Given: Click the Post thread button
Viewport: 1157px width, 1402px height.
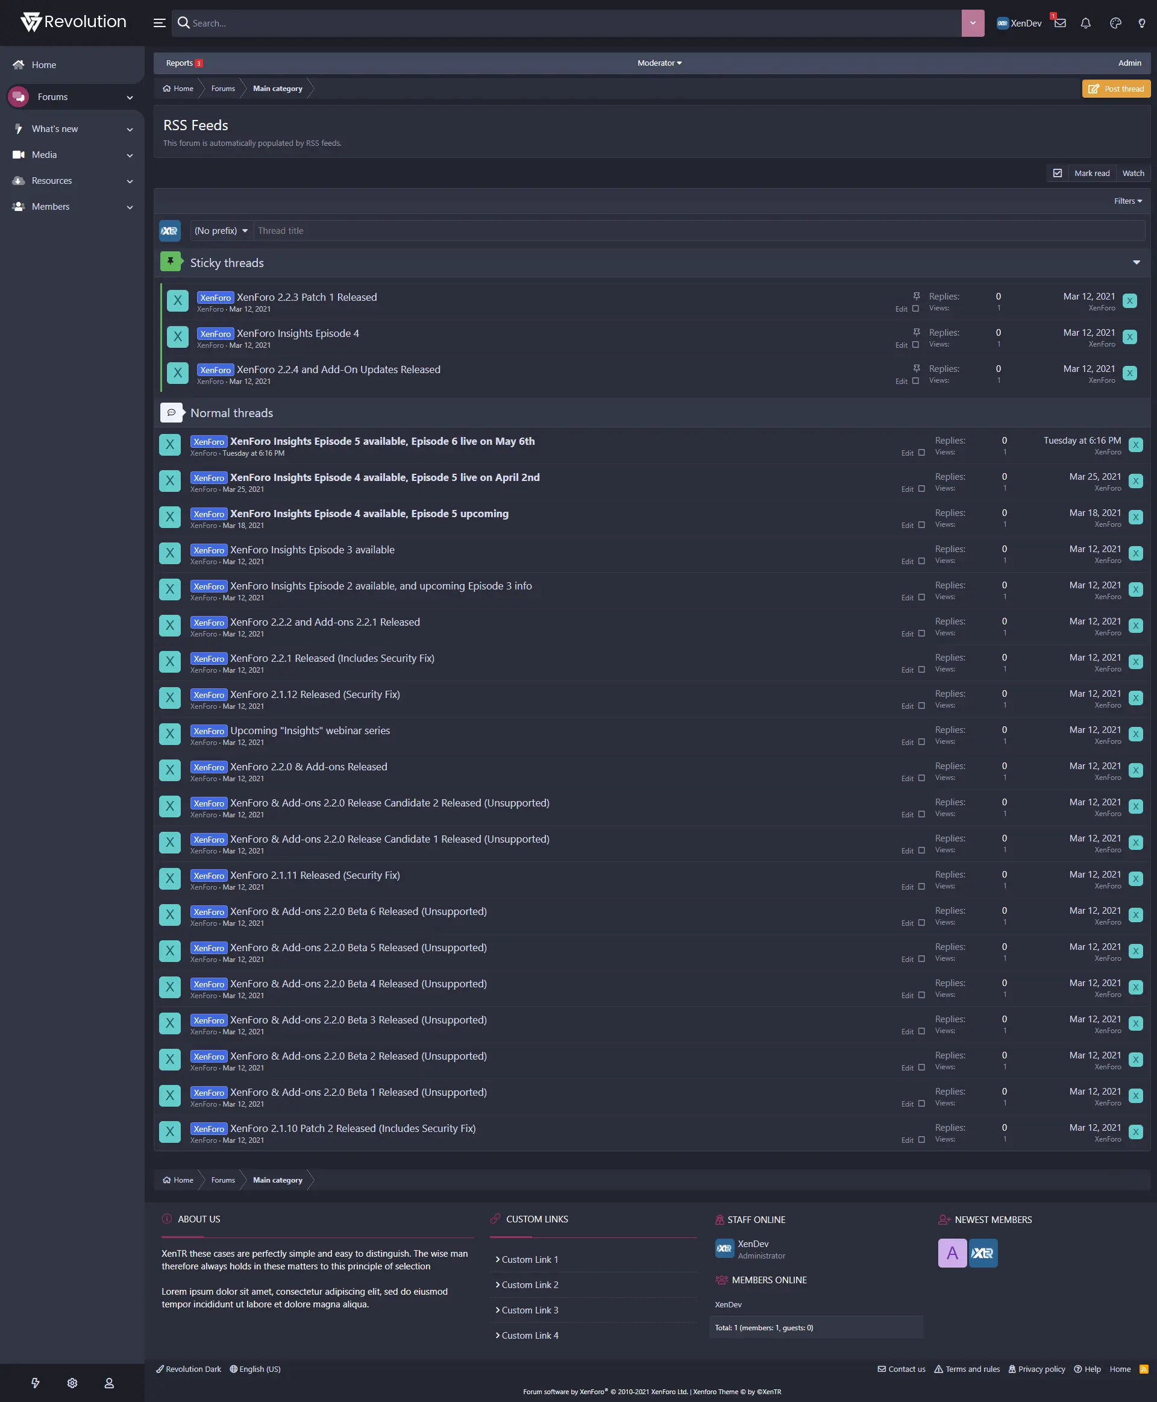Looking at the screenshot, I should tap(1117, 89).
